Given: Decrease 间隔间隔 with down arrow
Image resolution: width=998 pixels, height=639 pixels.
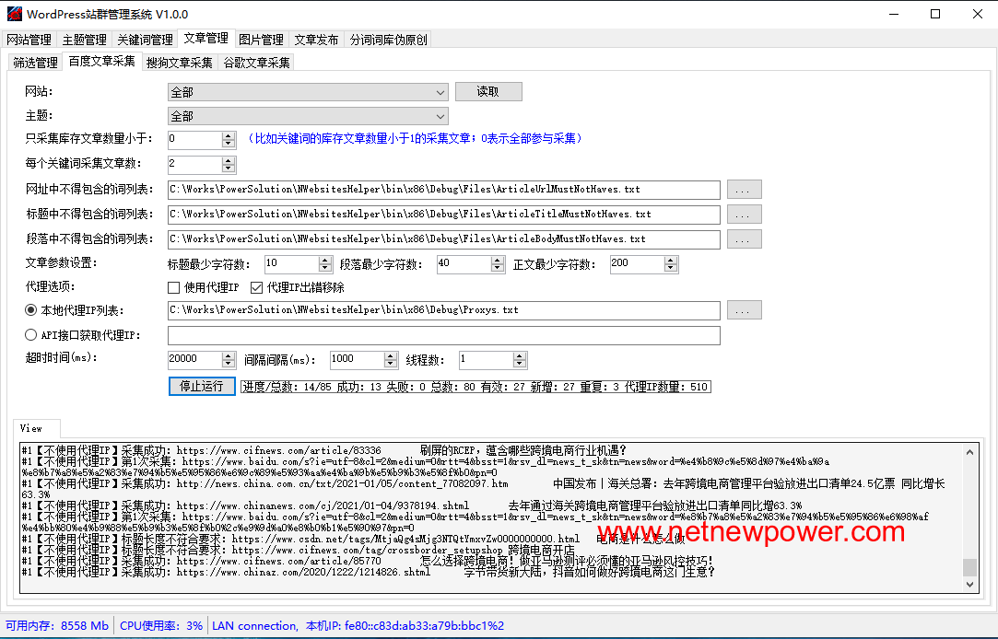Looking at the screenshot, I should coord(391,365).
